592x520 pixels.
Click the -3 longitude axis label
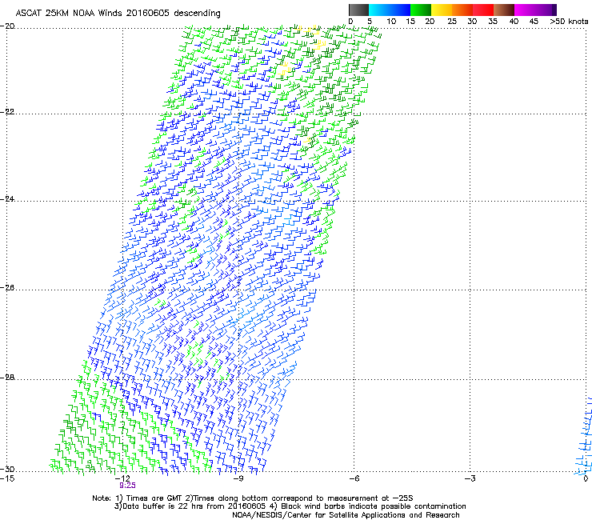point(470,478)
